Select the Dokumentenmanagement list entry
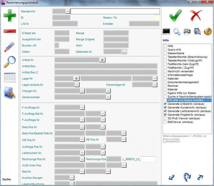Image resolution: width=214 pixels, height=186 pixels. click(183, 82)
